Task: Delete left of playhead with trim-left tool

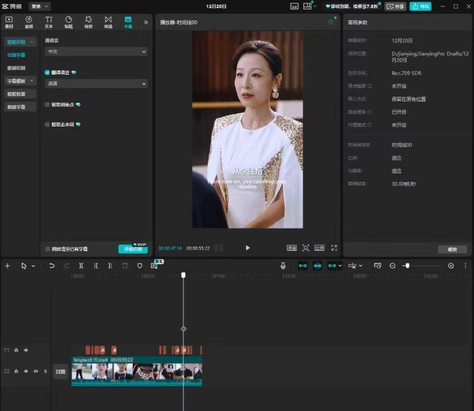Action: coord(96,266)
